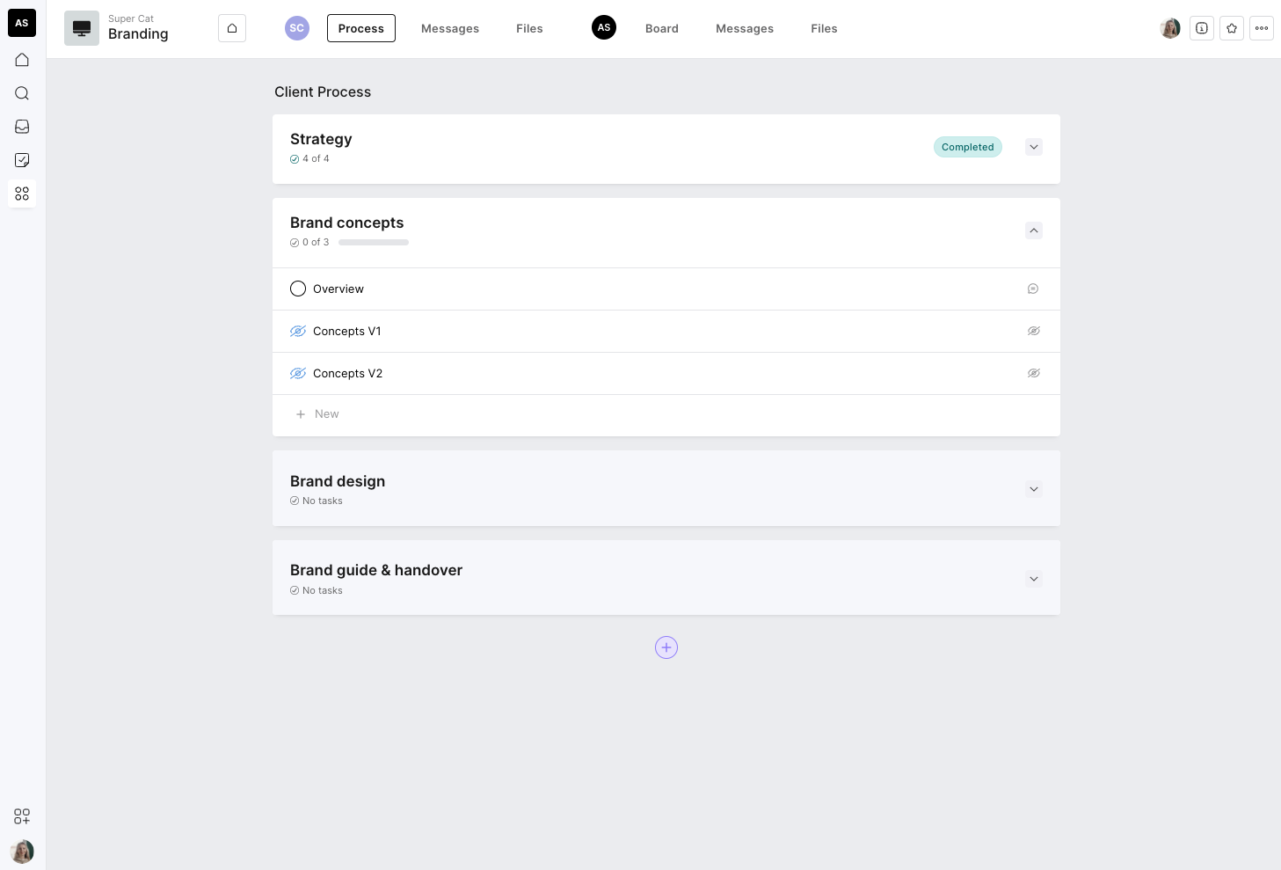Open the tasks checklist icon in the sidebar

pyautogui.click(x=22, y=160)
